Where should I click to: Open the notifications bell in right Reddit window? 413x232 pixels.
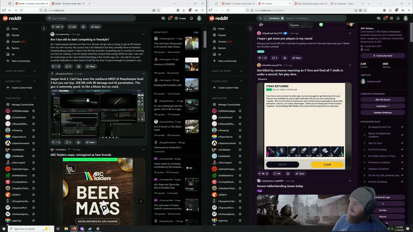(398, 18)
